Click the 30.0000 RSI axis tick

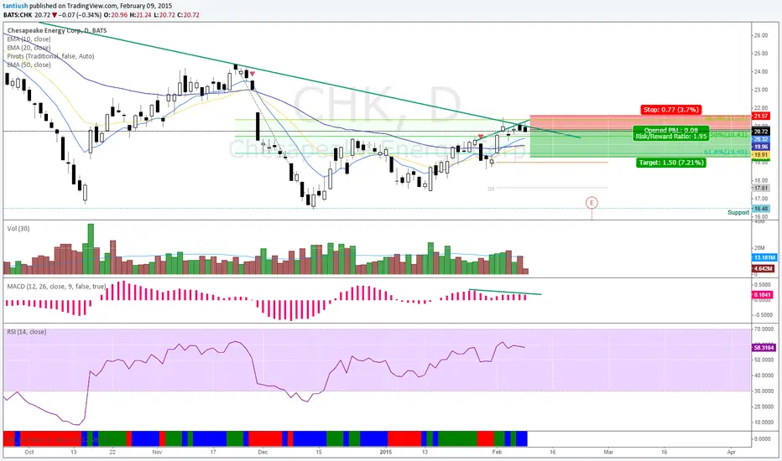[x=763, y=391]
